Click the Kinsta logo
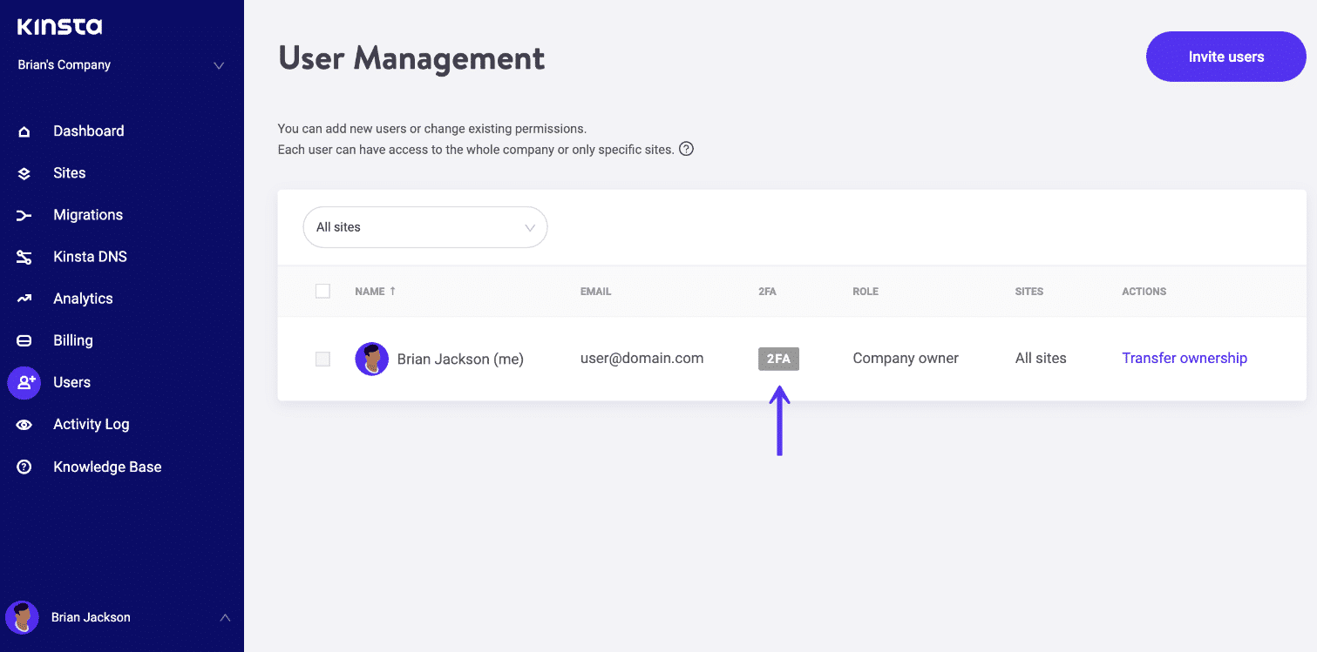The image size is (1317, 652). 58,26
